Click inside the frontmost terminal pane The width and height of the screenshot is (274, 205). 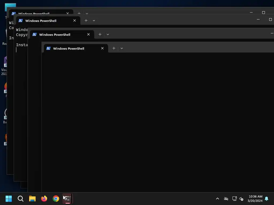158,122
